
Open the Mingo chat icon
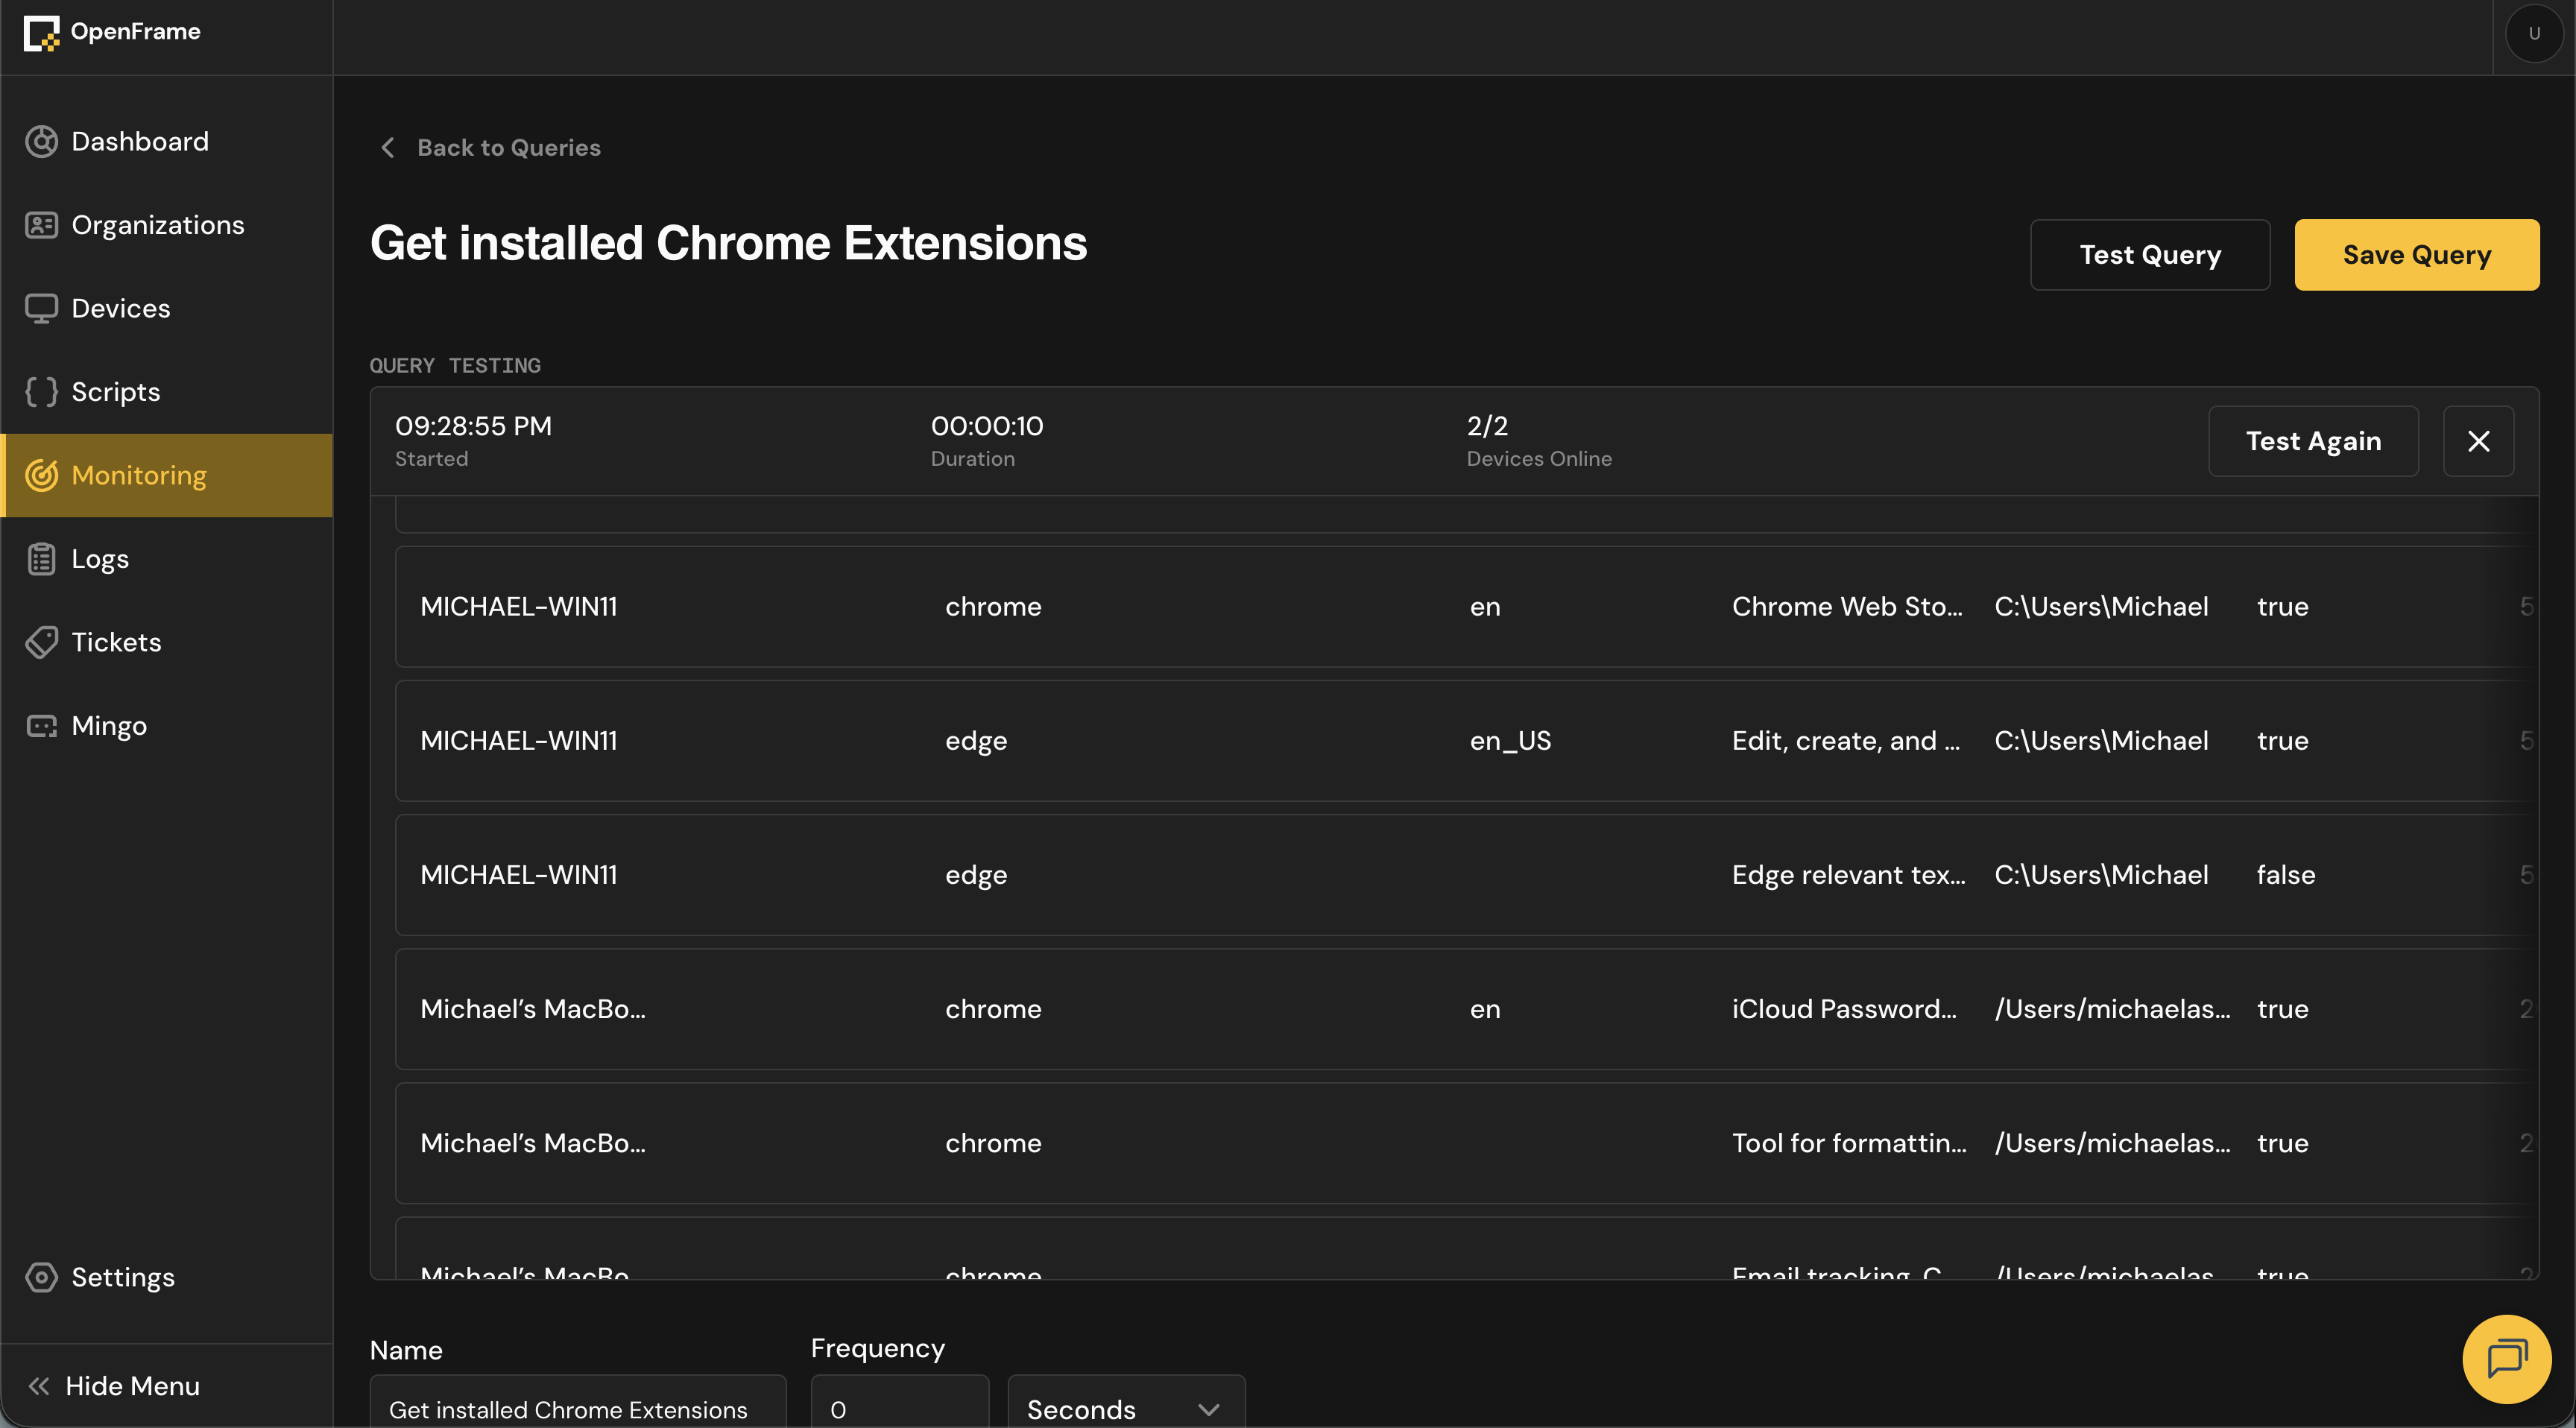pos(41,726)
